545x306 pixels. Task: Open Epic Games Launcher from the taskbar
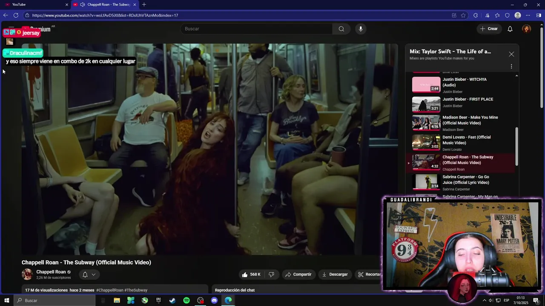point(159,300)
